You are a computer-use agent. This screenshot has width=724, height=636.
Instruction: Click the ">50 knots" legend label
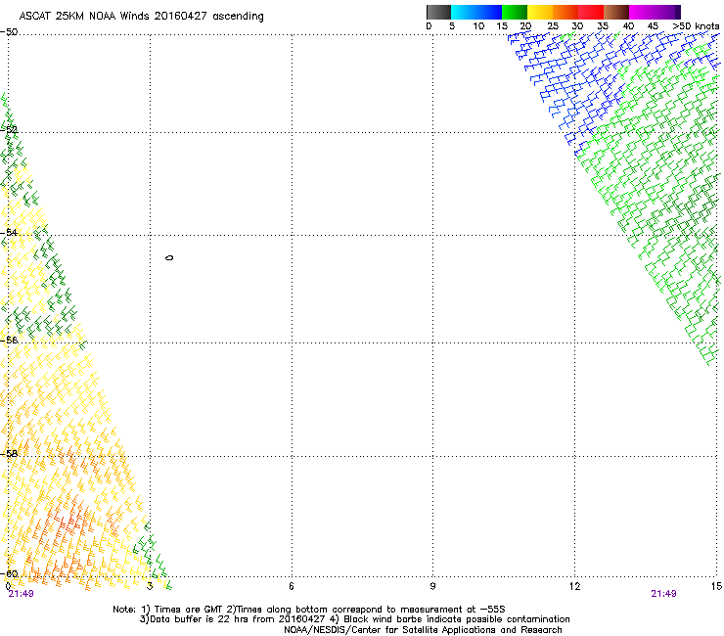(696, 26)
